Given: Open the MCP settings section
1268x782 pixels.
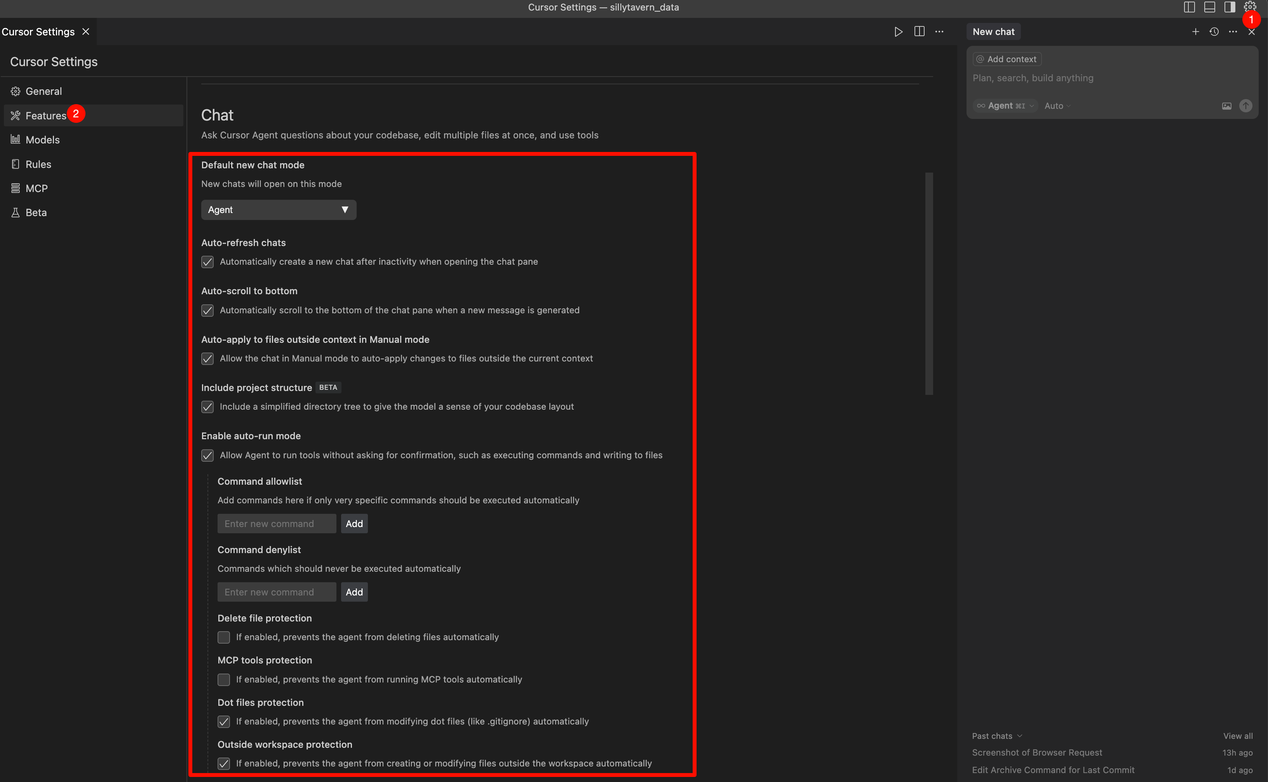Looking at the screenshot, I should click(94, 188).
